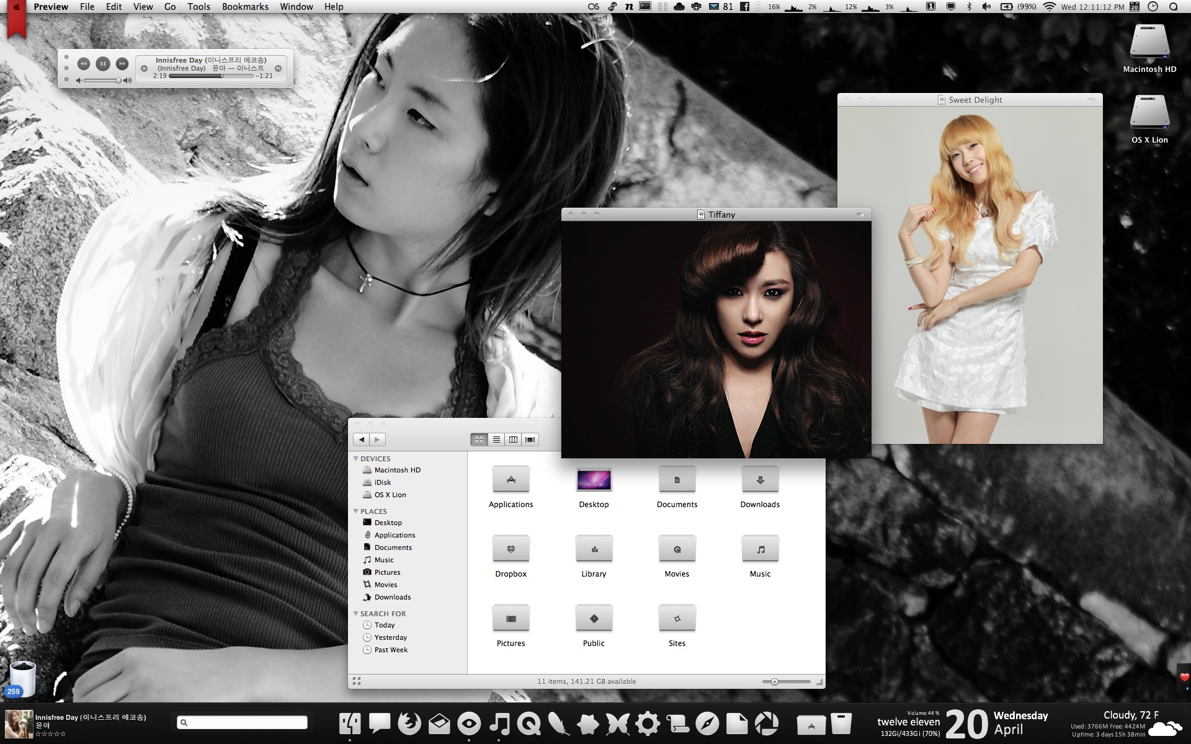Switch Finder to column view

tap(513, 440)
